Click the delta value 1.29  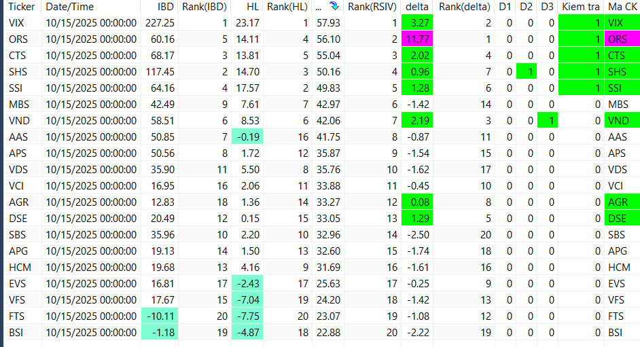point(417,219)
